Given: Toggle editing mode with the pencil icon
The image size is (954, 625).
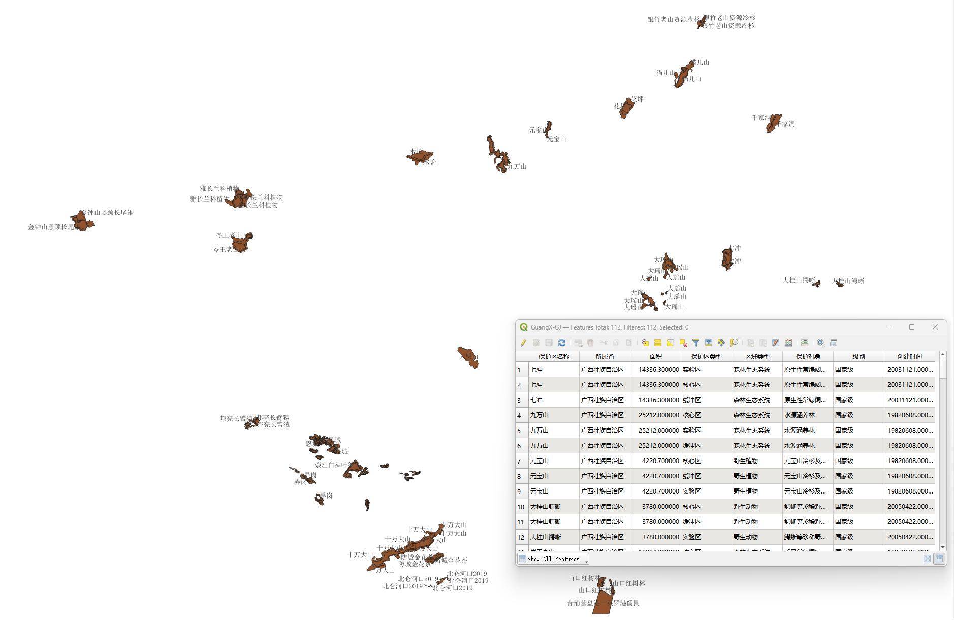Looking at the screenshot, I should tap(523, 343).
